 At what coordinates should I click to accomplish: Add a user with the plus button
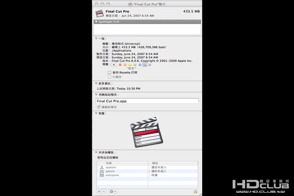[x=99, y=192]
